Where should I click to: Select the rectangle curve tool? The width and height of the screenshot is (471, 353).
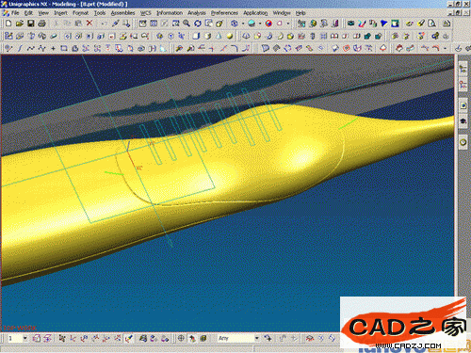(64, 48)
